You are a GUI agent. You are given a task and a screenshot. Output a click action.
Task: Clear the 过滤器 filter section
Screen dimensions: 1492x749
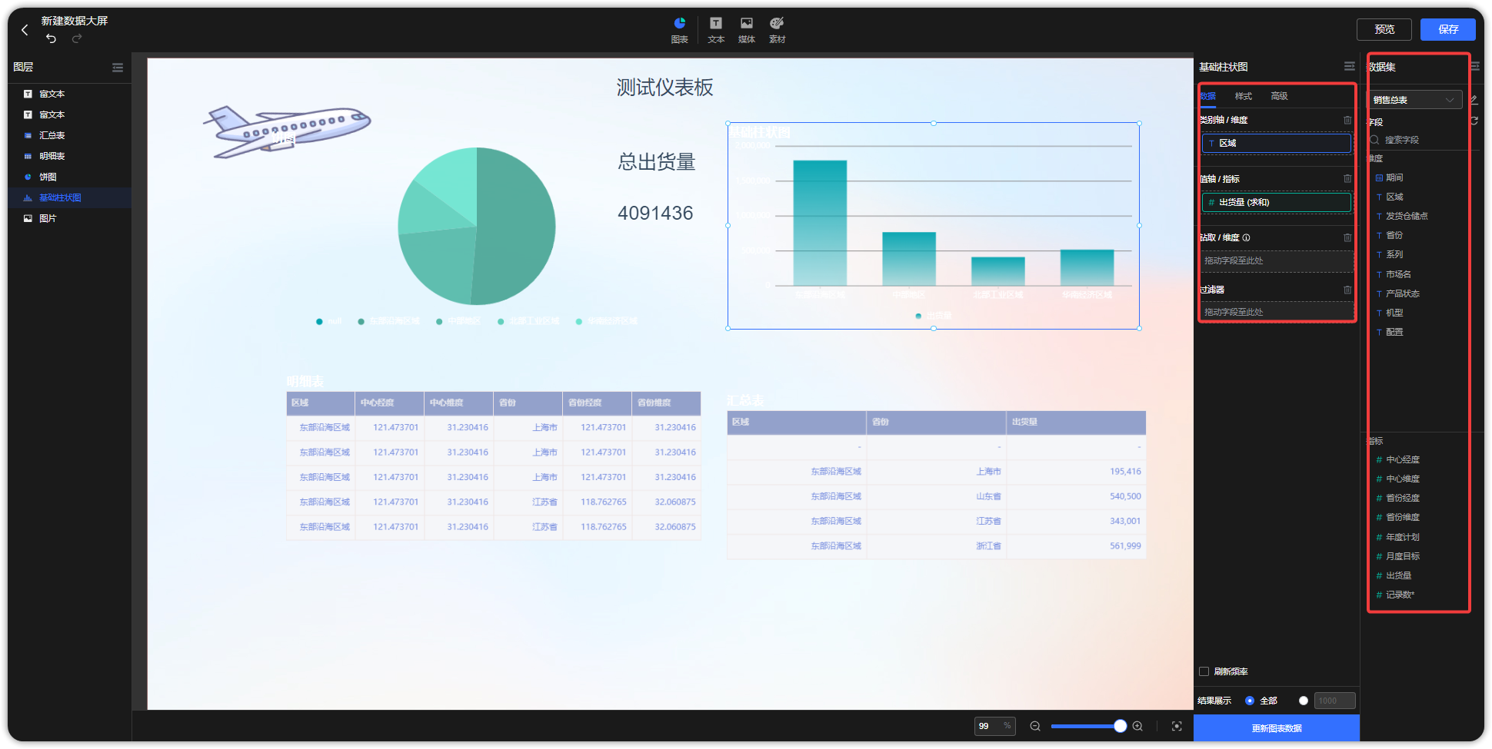click(x=1347, y=290)
